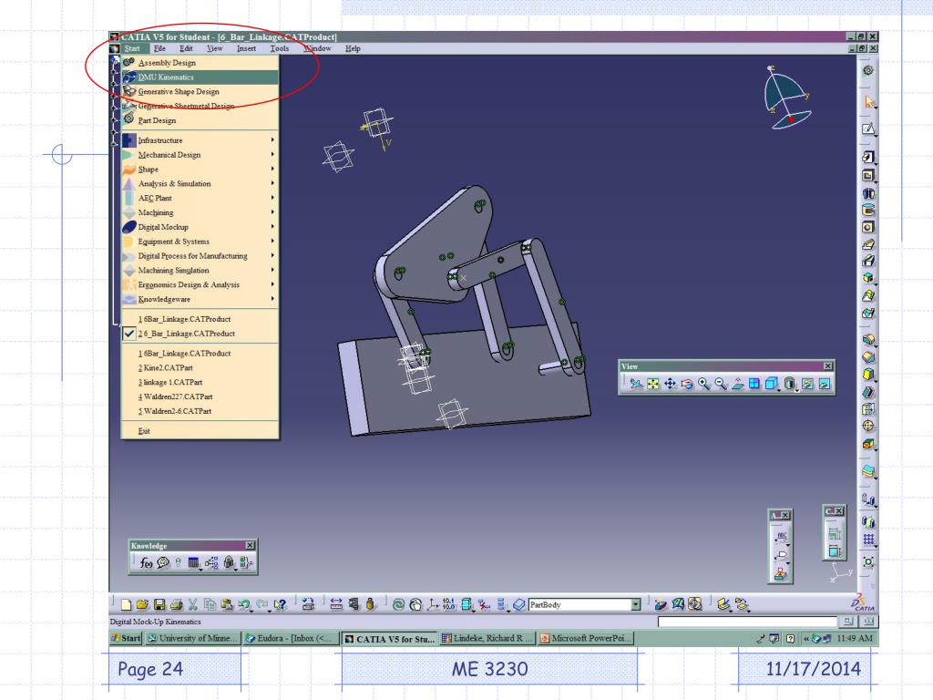Viewport: 933px width, 700px height.
Task: Click the Zoom Out magnifier icon
Action: (x=721, y=384)
